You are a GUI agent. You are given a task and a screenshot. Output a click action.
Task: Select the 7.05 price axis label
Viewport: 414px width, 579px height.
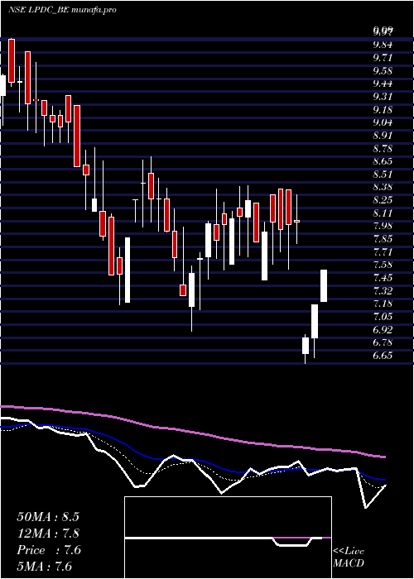[383, 317]
